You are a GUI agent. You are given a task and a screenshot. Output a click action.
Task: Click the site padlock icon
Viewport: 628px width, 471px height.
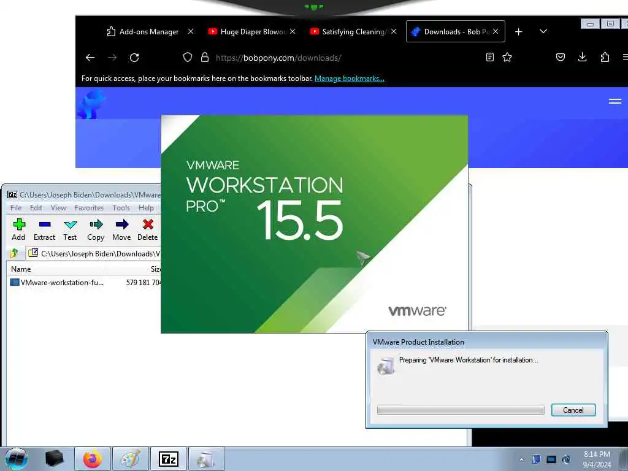(x=205, y=57)
